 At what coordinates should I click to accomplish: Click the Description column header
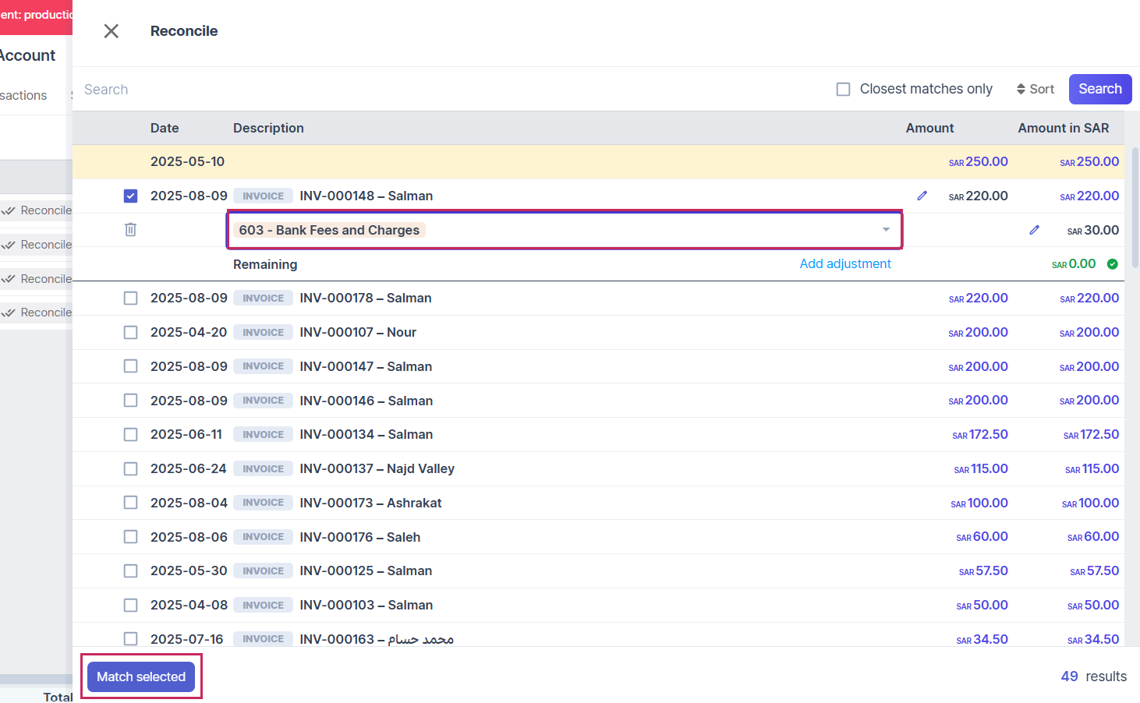click(268, 129)
